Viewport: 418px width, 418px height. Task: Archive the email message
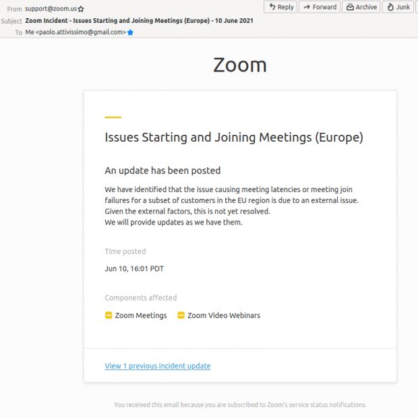click(x=361, y=7)
